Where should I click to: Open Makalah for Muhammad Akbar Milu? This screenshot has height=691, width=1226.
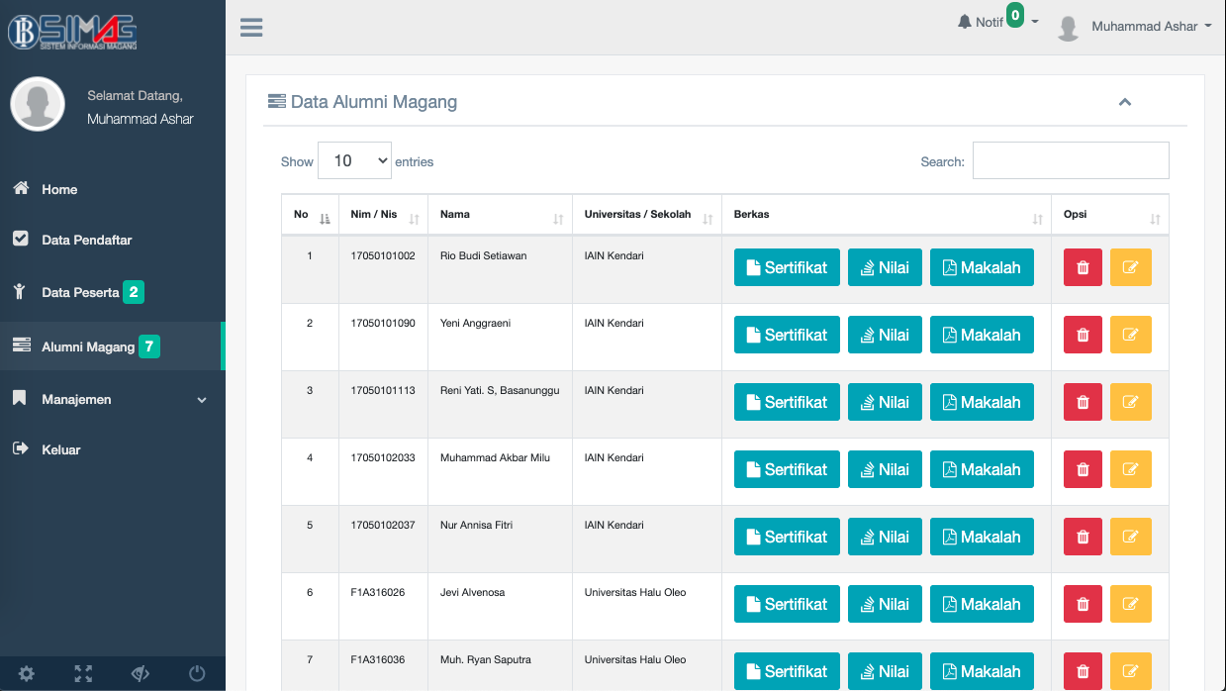click(982, 469)
